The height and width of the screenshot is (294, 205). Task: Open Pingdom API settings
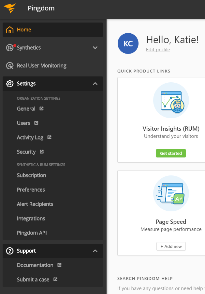[32, 233]
